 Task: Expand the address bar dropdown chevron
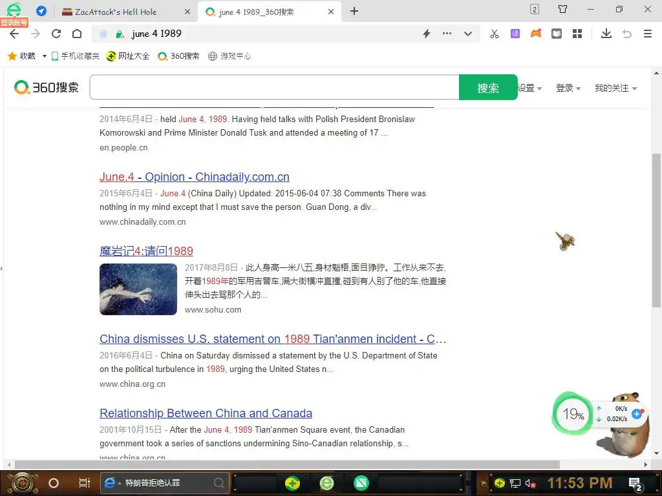click(x=468, y=34)
